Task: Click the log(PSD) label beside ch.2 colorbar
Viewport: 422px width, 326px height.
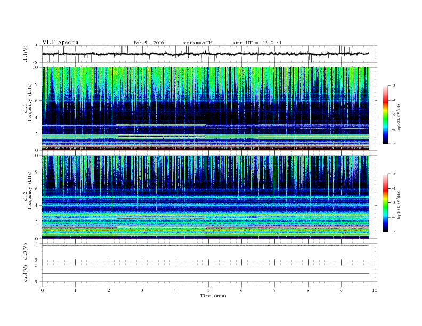Action: [x=399, y=205]
